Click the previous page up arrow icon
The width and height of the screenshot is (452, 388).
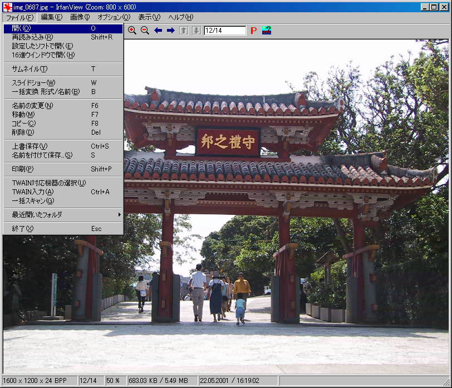(184, 30)
